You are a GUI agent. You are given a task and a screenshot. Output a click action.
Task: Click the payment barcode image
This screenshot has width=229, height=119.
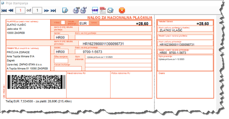point(35,82)
